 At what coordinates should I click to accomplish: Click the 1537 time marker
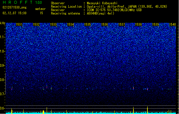coord(122,24)
